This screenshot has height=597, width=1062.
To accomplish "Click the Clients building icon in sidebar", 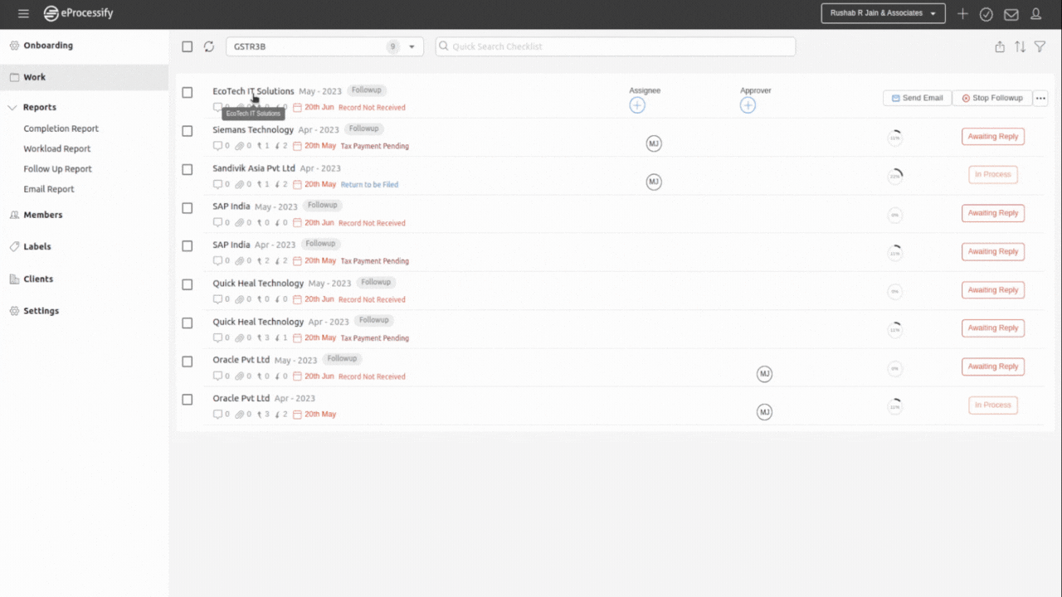I will pyautogui.click(x=14, y=279).
